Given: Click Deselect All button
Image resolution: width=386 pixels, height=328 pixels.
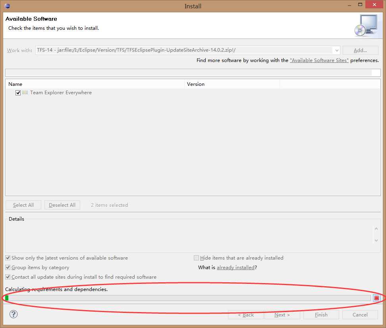Looking at the screenshot, I should (62, 205).
